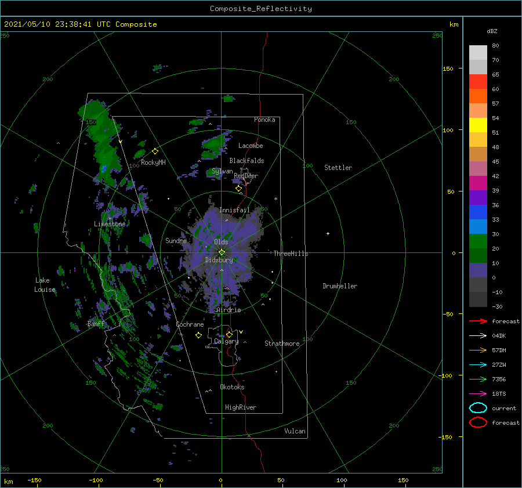Click the 2021/05/10 23:38:41 UTC timestamp

pos(48,24)
